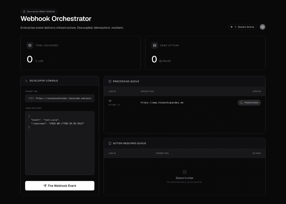Click the spinner icon in the PROCESSING badge
The width and height of the screenshot is (286, 204).
(242, 103)
